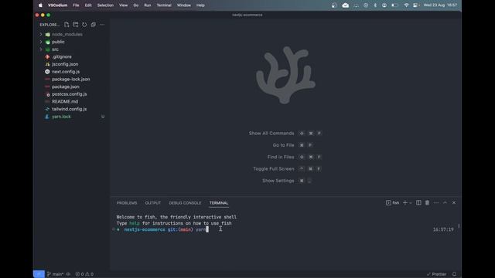This screenshot has height=278, width=495.
Task: Open postcss.config.js file
Action: pos(69,94)
